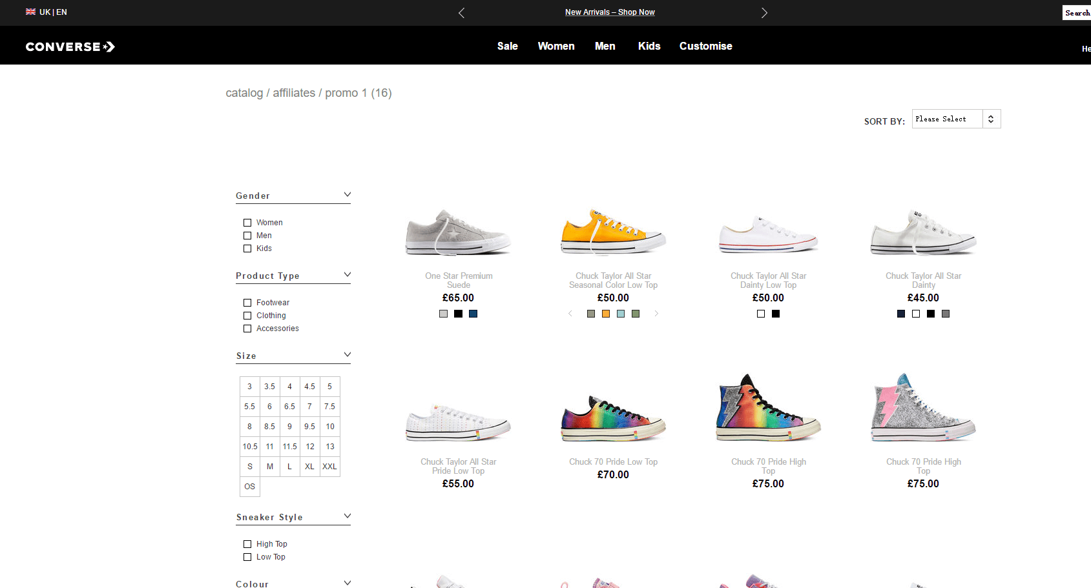Choose size 10.5
Screen dimensions: 1091x588
(250, 447)
